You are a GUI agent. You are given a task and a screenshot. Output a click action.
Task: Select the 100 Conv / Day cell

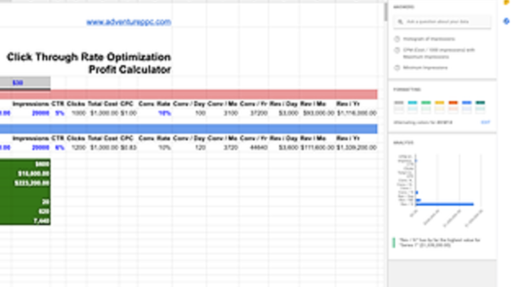tap(200, 113)
